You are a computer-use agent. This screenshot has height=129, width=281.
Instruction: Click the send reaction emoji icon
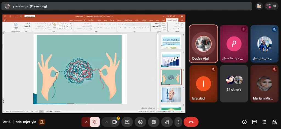(x=140, y=122)
